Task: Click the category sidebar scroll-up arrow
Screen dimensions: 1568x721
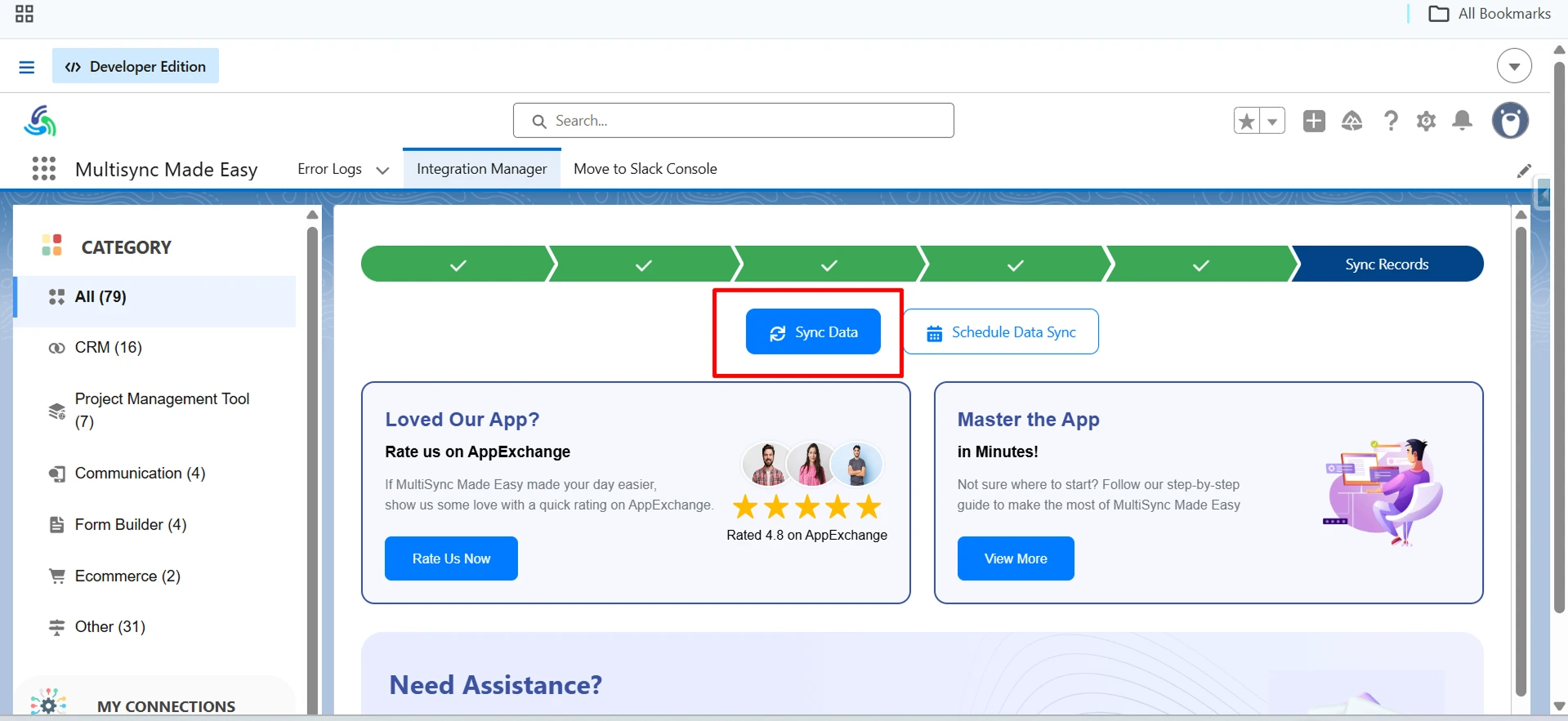Action: pos(312,215)
